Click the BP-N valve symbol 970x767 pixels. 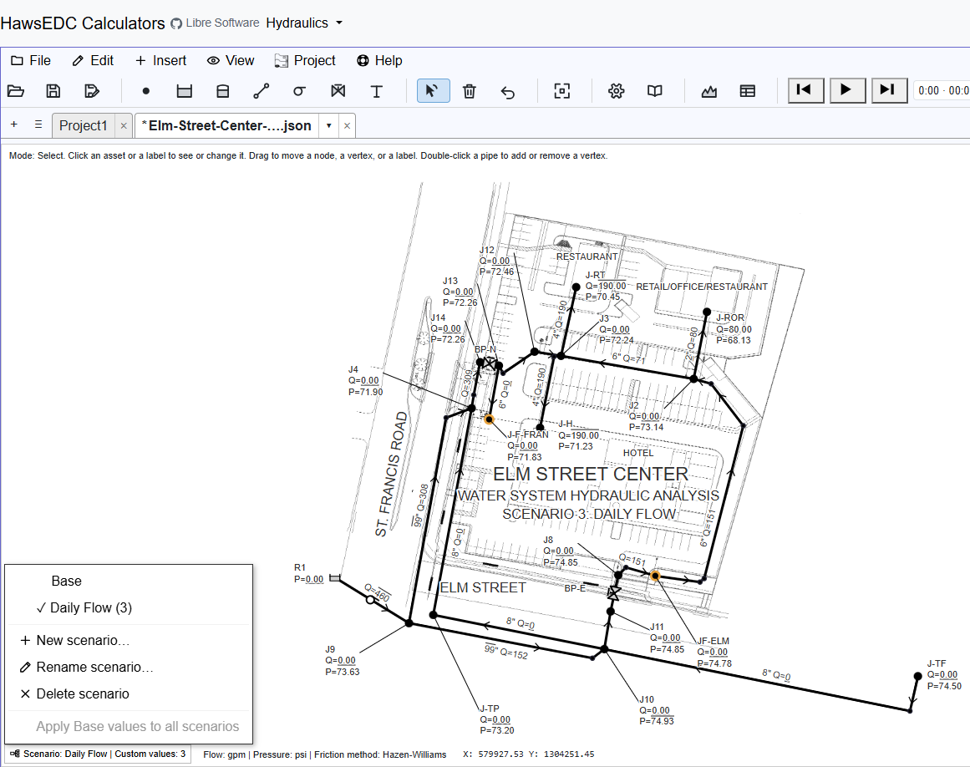coord(489,363)
